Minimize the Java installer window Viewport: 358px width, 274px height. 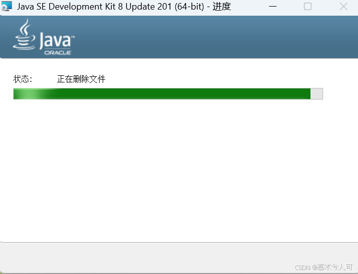click(273, 7)
